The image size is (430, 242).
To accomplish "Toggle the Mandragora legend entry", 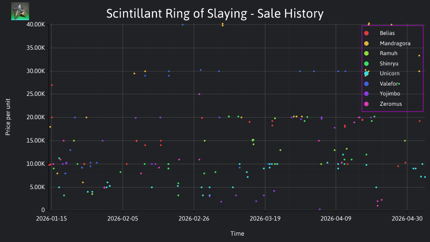I will click(387, 43).
